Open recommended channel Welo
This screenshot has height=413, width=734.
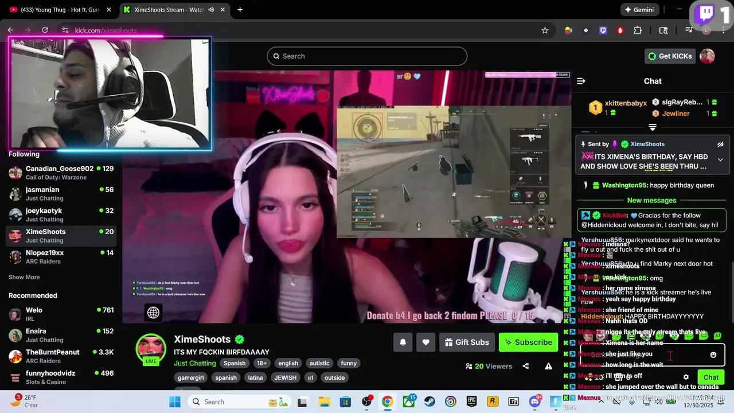pyautogui.click(x=61, y=314)
